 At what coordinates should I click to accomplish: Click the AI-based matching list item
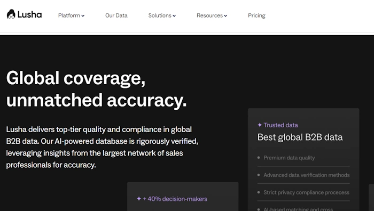[x=298, y=209]
